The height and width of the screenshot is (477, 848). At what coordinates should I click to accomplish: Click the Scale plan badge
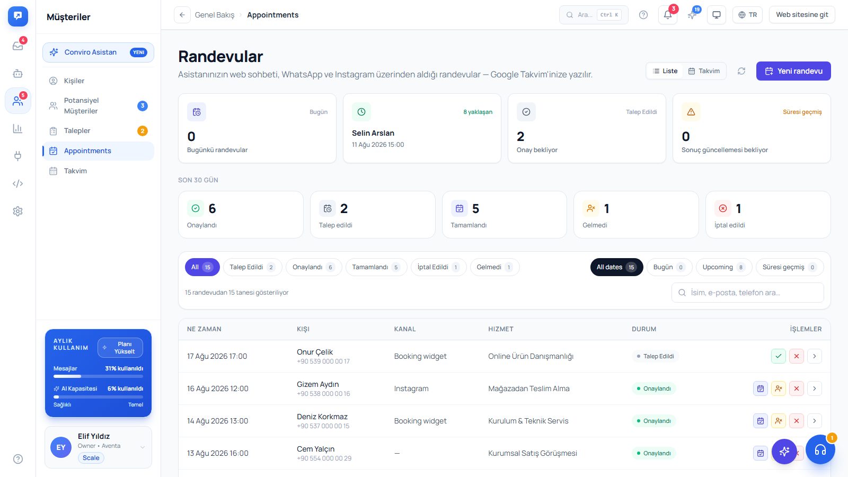91,458
